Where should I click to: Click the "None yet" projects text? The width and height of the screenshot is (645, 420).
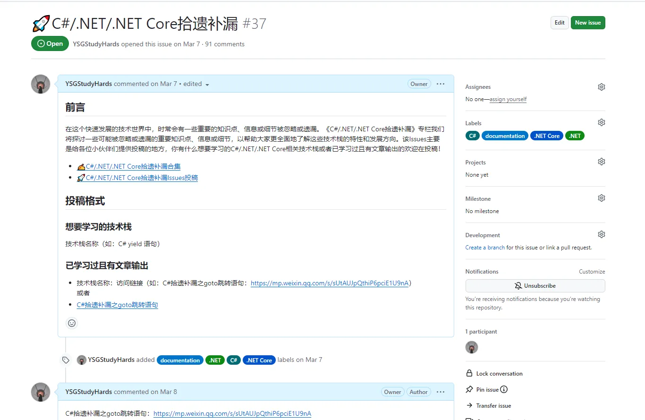point(477,175)
